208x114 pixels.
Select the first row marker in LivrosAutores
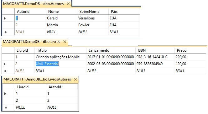tap(9, 94)
